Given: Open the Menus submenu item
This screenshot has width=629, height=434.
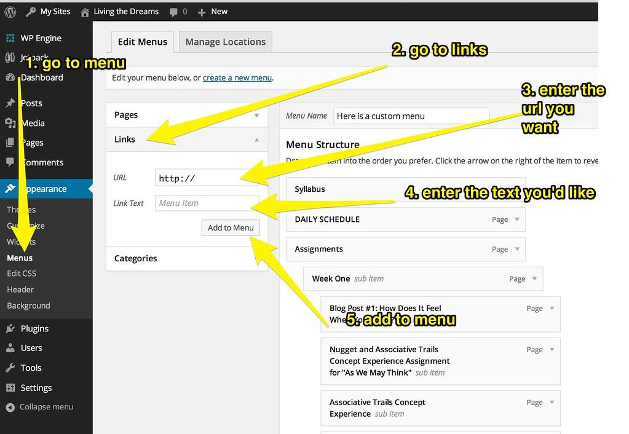Looking at the screenshot, I should 20,258.
